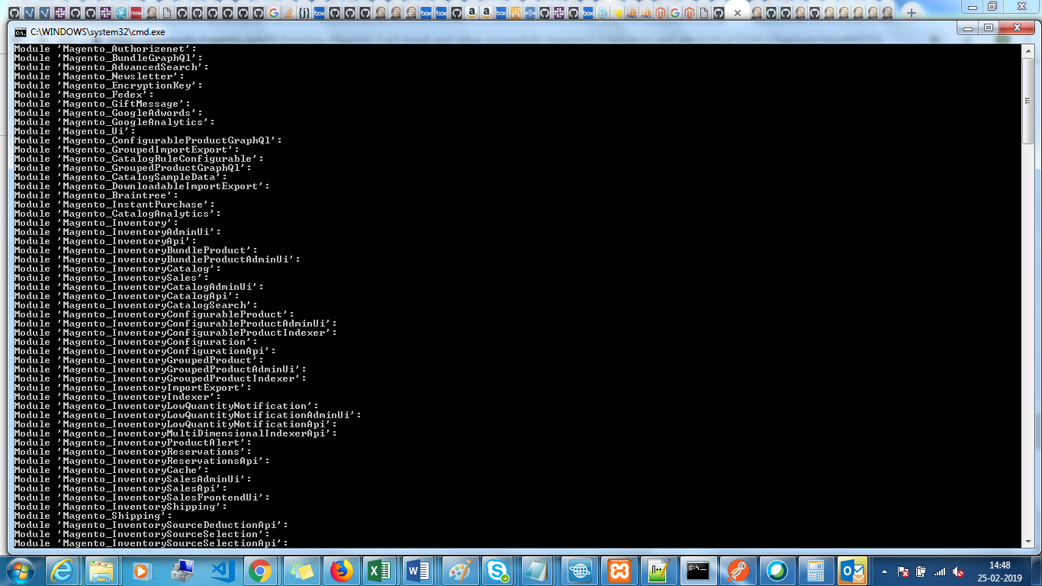This screenshot has width=1042, height=586.
Task: Click the clock showing 14:48
Action: pos(999,571)
